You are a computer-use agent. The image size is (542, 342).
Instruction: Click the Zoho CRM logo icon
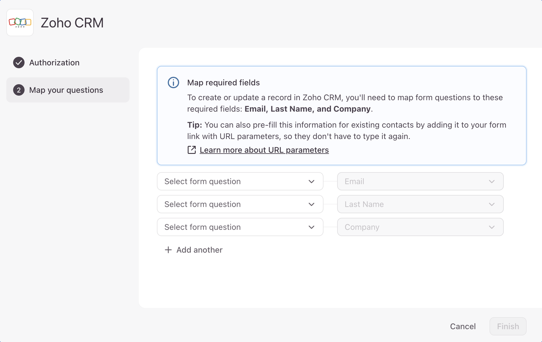pyautogui.click(x=20, y=23)
